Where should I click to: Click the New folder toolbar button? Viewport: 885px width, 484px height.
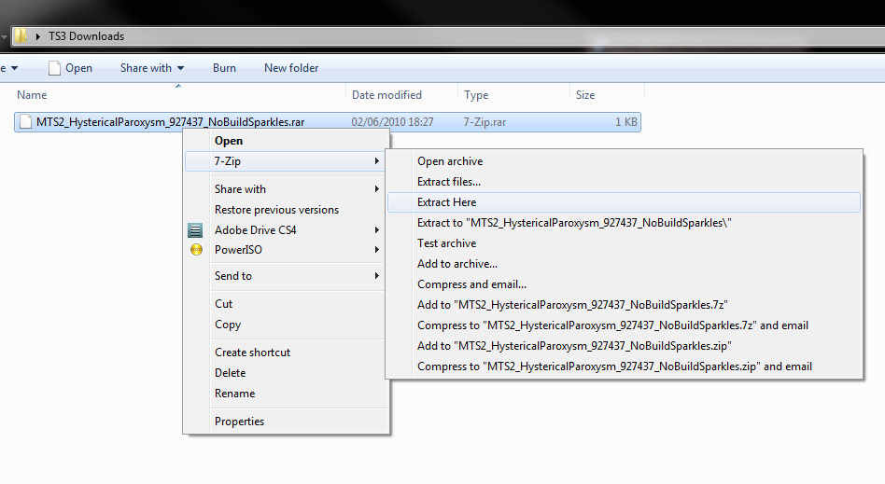291,68
